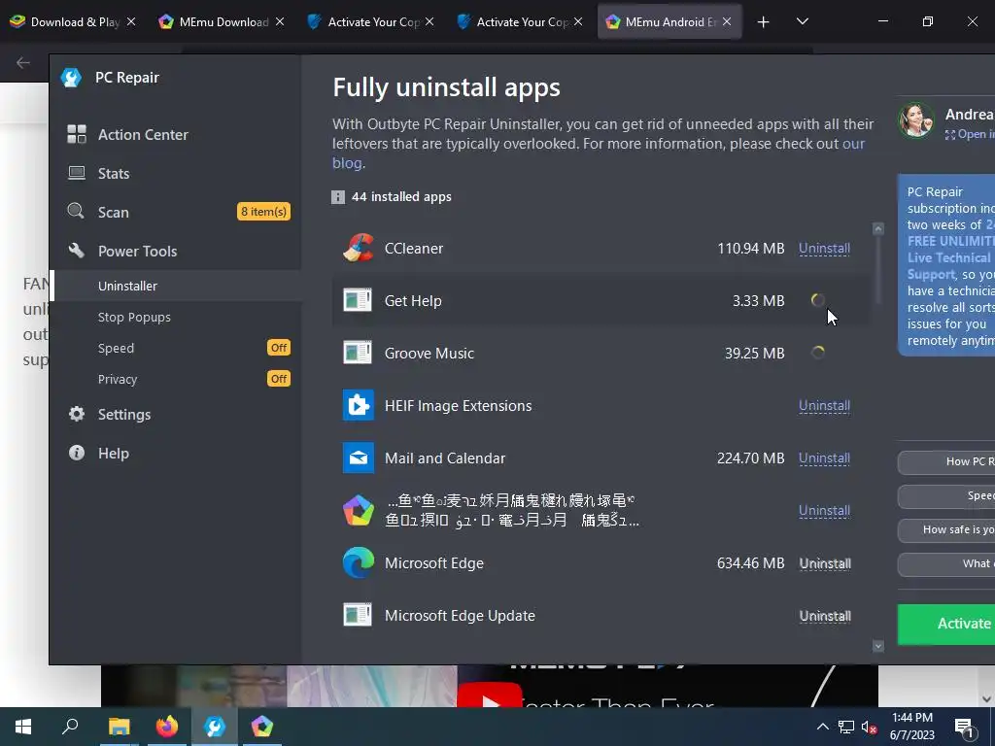
Task: Open Settings in sidebar
Action: coord(175,414)
